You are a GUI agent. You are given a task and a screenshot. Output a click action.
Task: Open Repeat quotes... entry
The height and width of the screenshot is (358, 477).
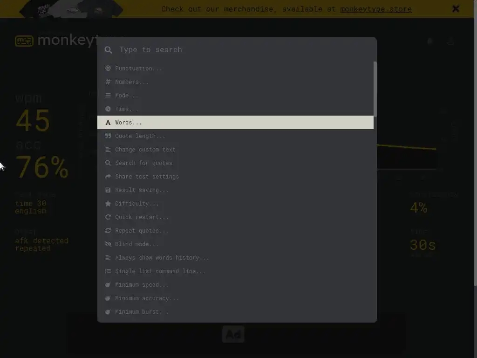click(235, 230)
